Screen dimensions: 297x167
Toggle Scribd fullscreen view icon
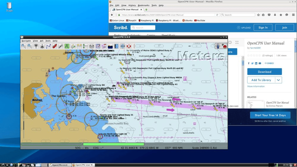237,42
